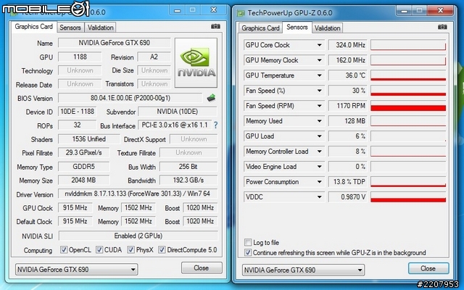Image resolution: width=464 pixels, height=290 pixels.
Task: Open the Validation tab in the right window
Action: point(327,28)
